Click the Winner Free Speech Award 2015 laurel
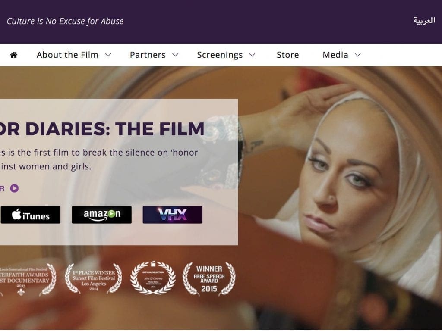442x331 pixels. pos(209,279)
